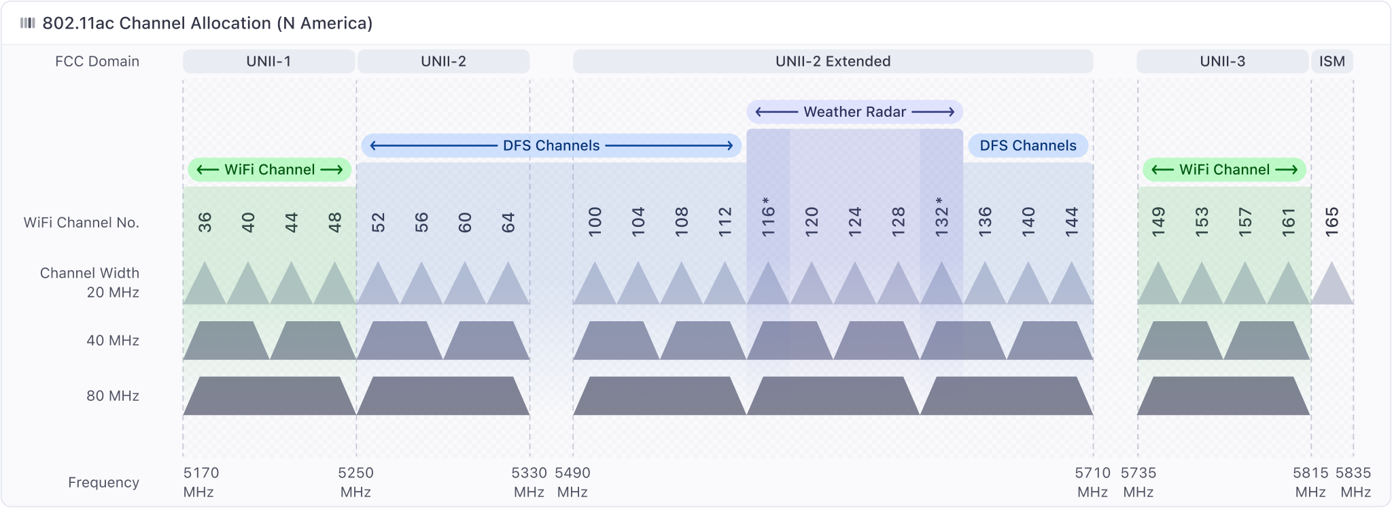This screenshot has height=508, width=1392.
Task: Select the 40 MHz block spanning channels 36-40
Action: pos(226,340)
